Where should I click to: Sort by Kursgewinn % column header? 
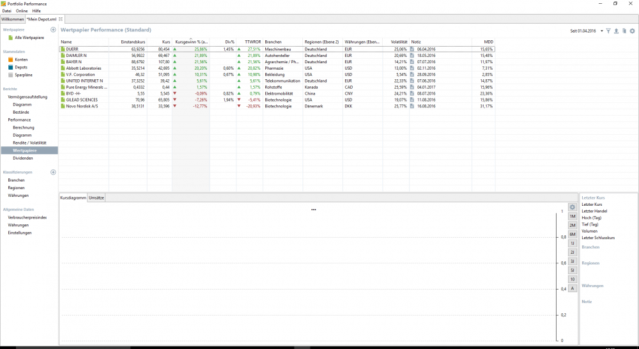click(x=190, y=42)
